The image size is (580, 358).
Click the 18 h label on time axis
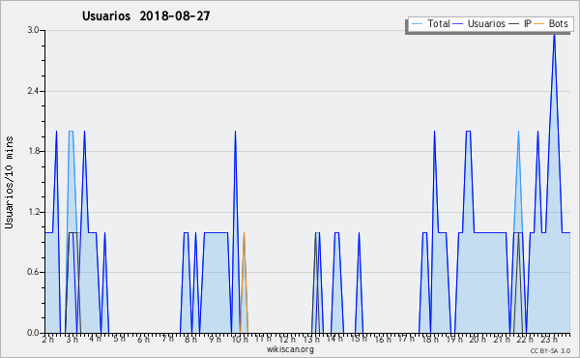coord(429,340)
